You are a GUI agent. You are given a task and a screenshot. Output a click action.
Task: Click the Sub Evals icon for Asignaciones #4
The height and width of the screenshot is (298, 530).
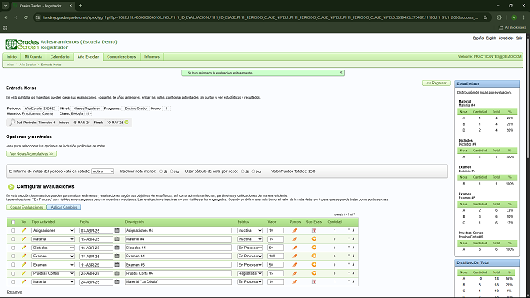[314, 230]
